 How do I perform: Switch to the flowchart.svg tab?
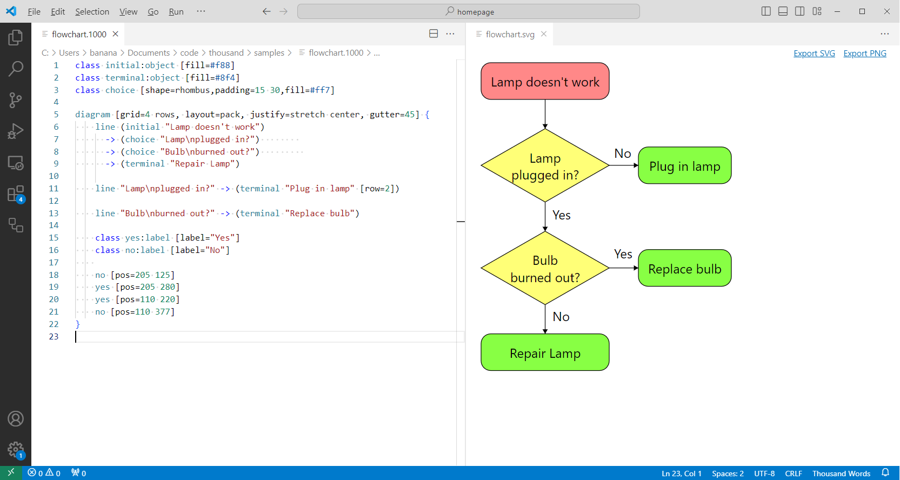click(510, 34)
